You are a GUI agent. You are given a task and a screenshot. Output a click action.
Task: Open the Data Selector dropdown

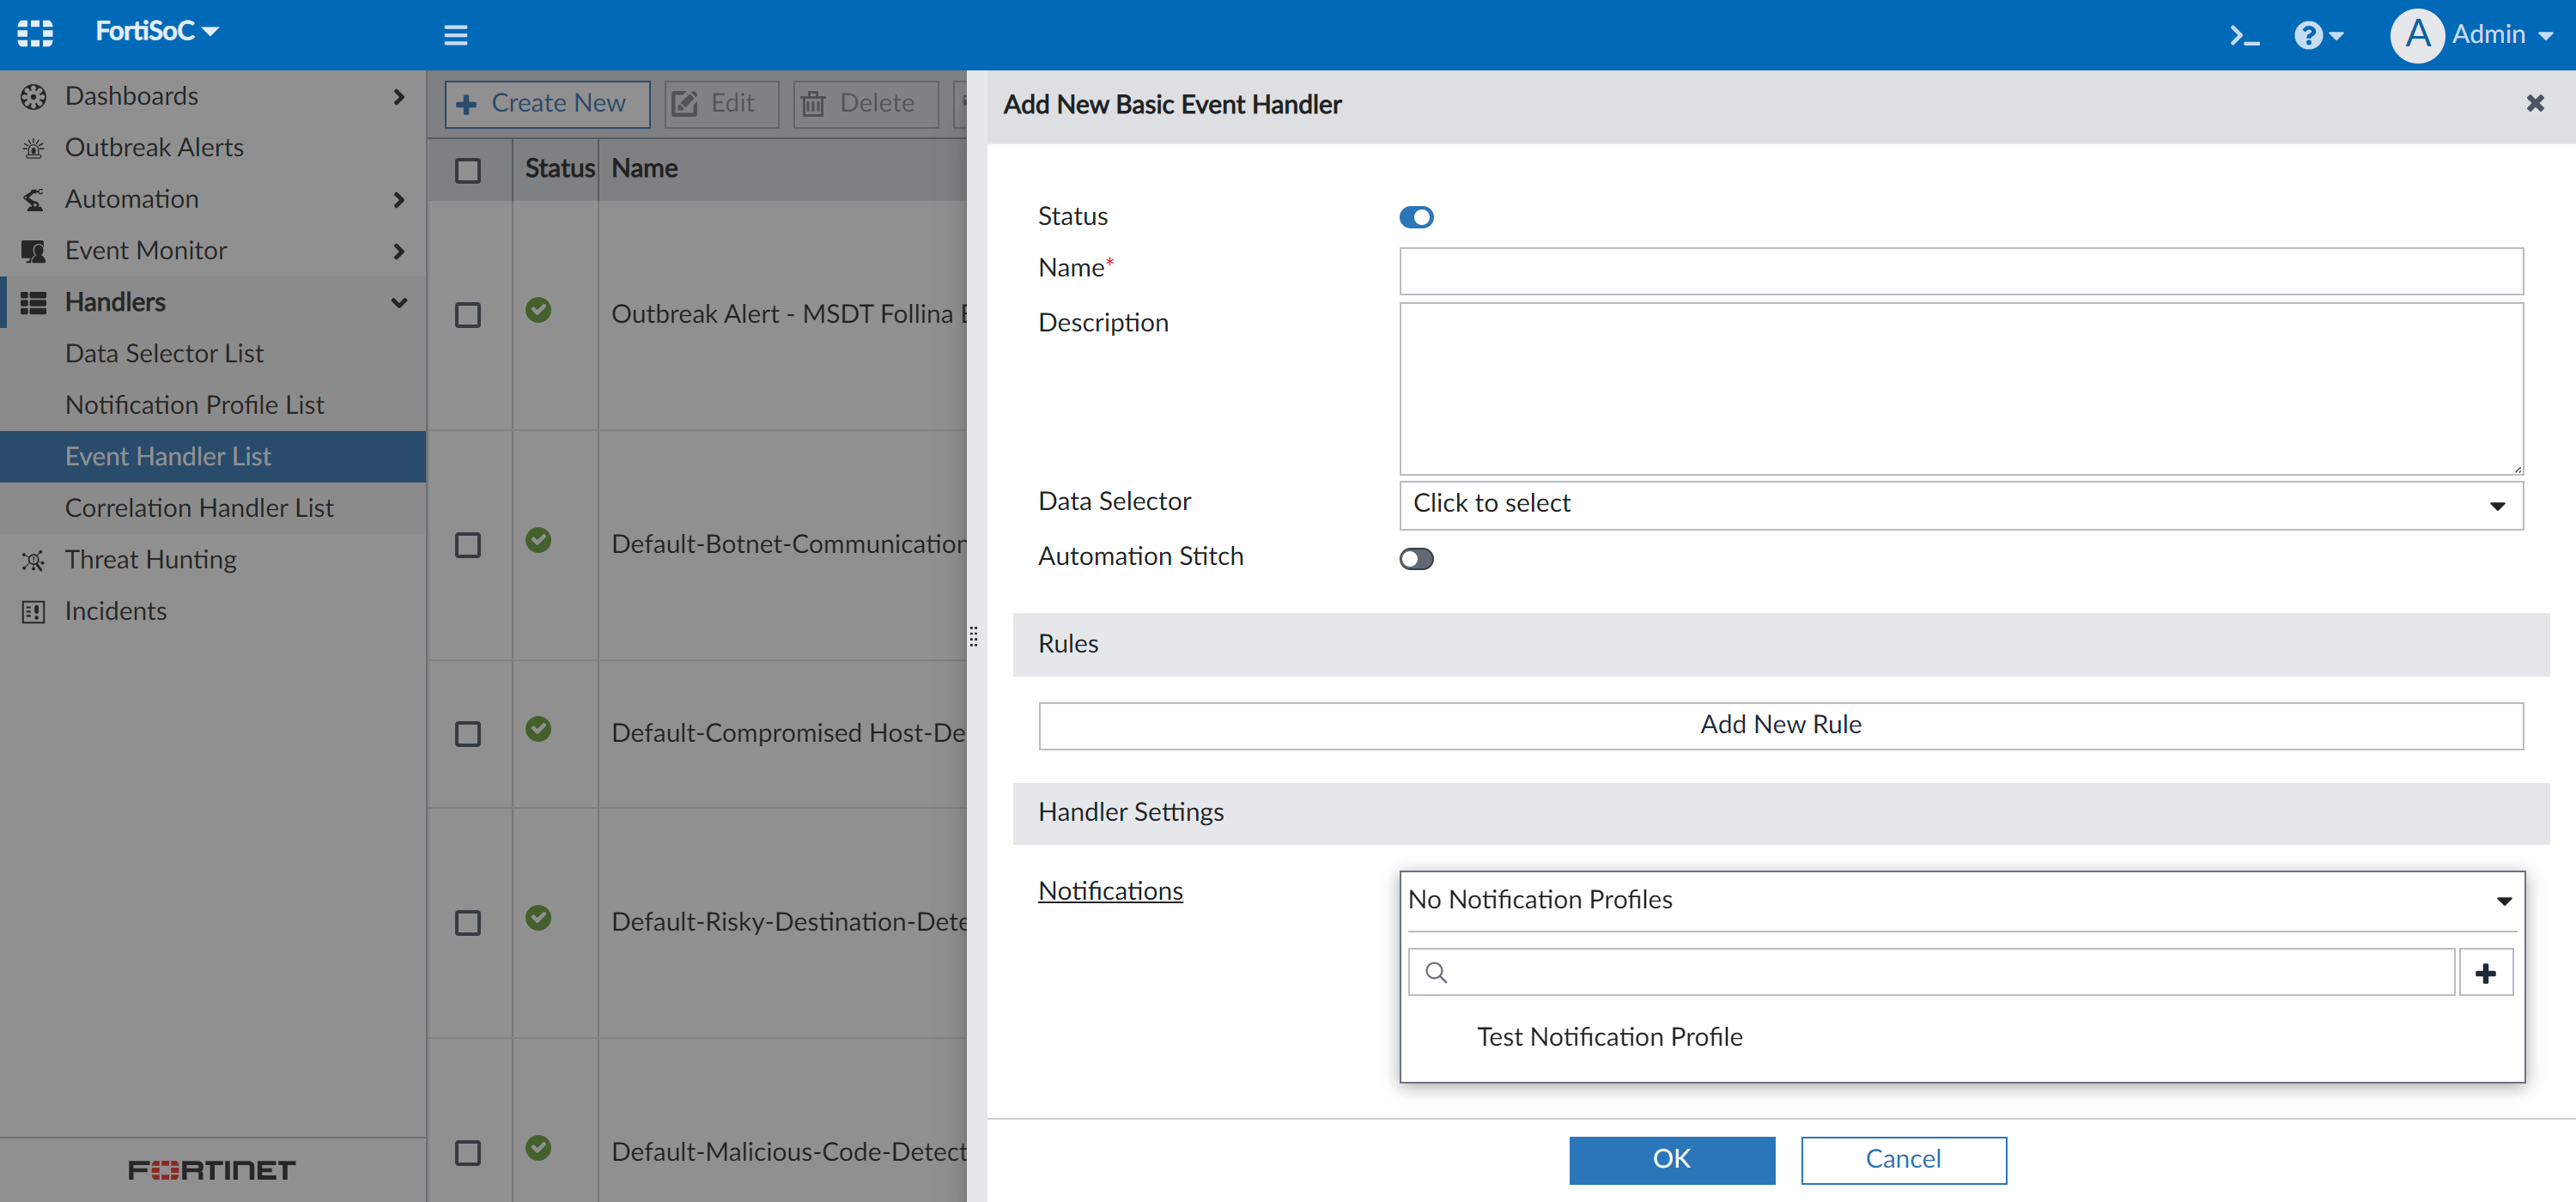[x=1961, y=505]
